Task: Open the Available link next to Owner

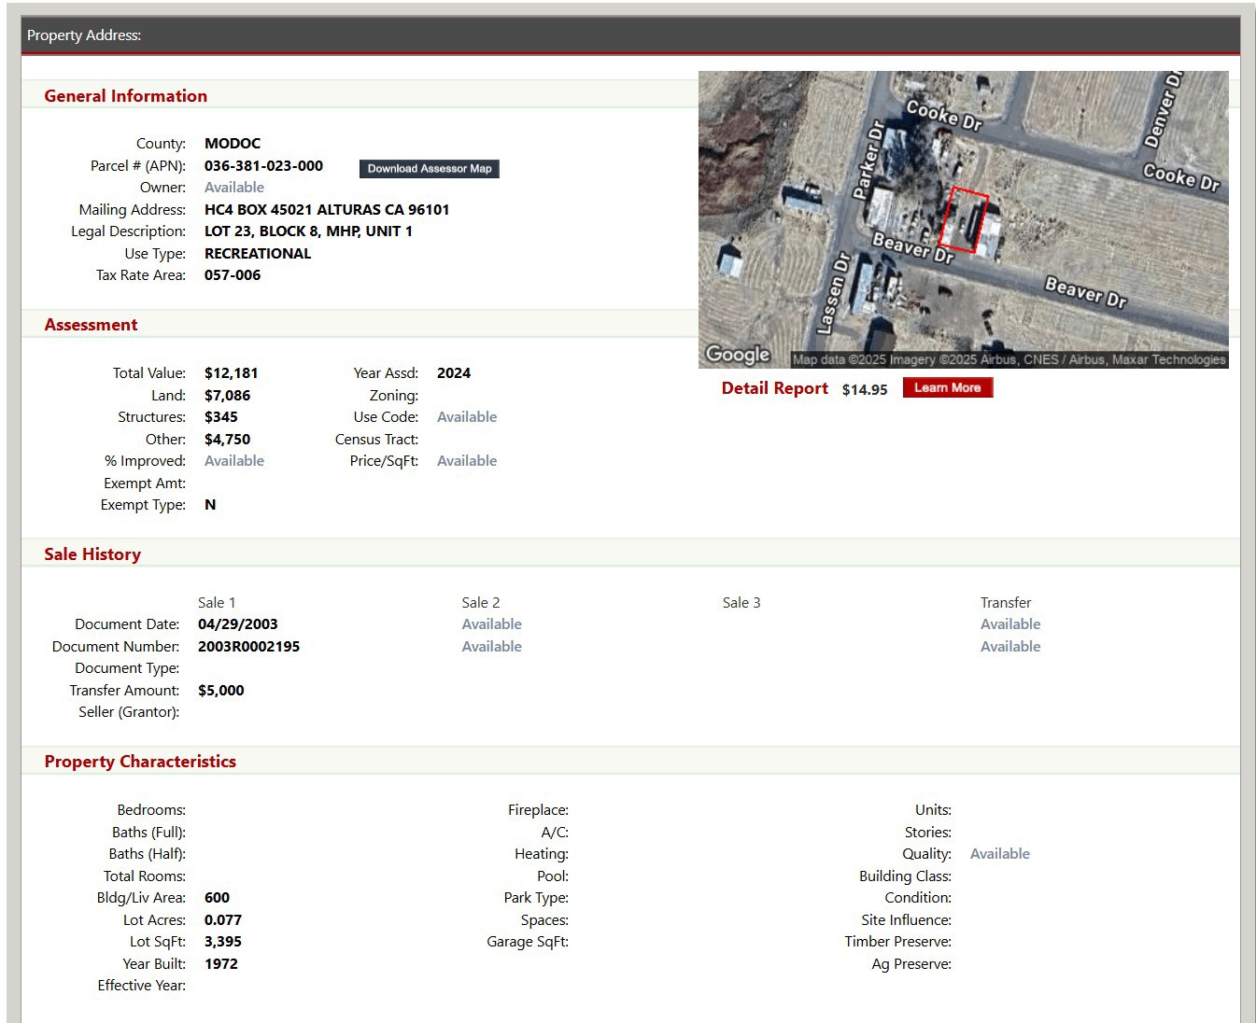Action: [233, 188]
